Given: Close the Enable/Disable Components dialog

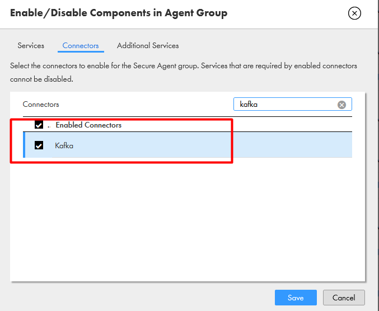Looking at the screenshot, I should point(354,13).
